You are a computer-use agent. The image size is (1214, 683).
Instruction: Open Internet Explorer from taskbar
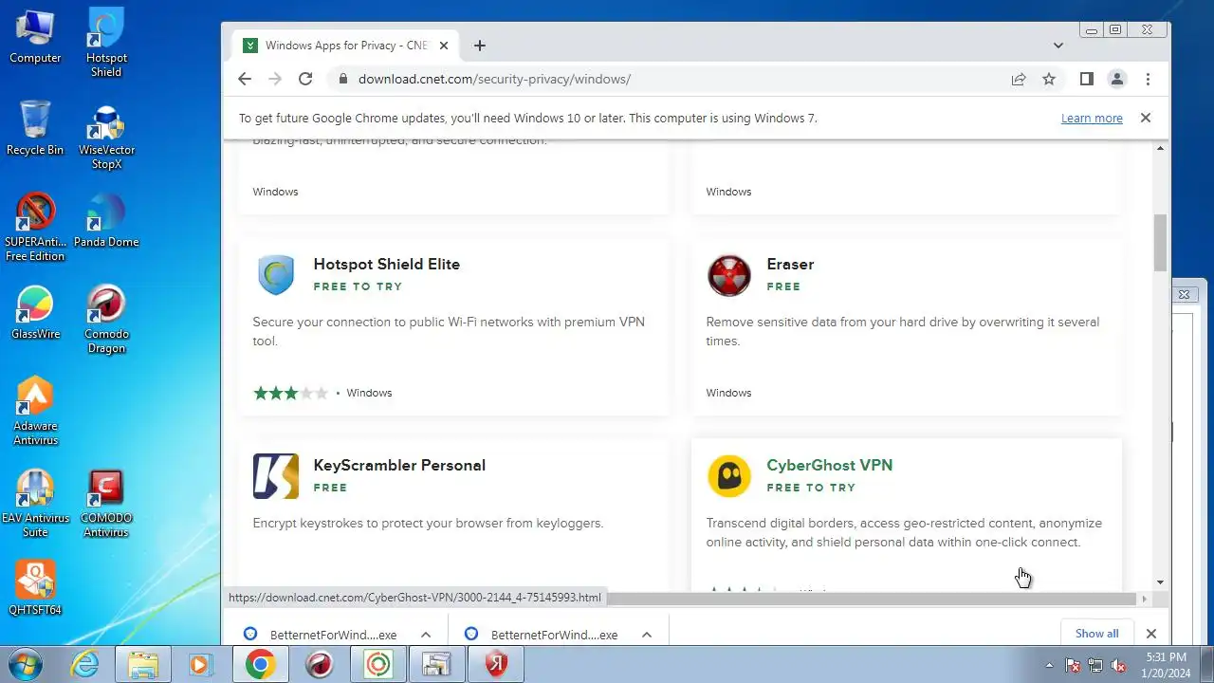pyautogui.click(x=85, y=665)
